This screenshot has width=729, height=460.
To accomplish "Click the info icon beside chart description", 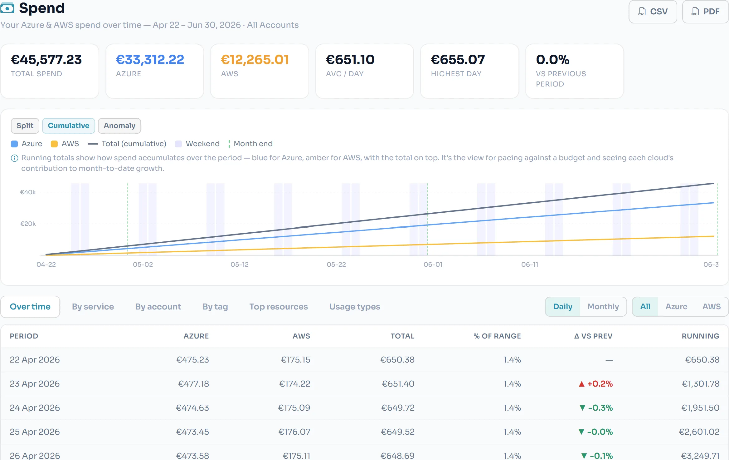I will pyautogui.click(x=14, y=158).
